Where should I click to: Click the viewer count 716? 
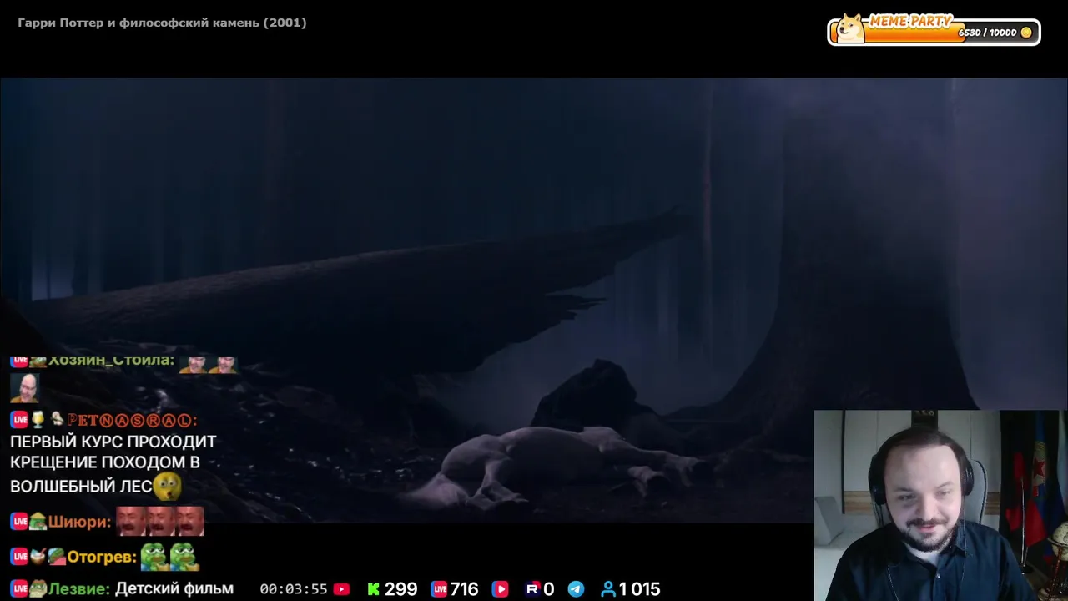tap(463, 589)
